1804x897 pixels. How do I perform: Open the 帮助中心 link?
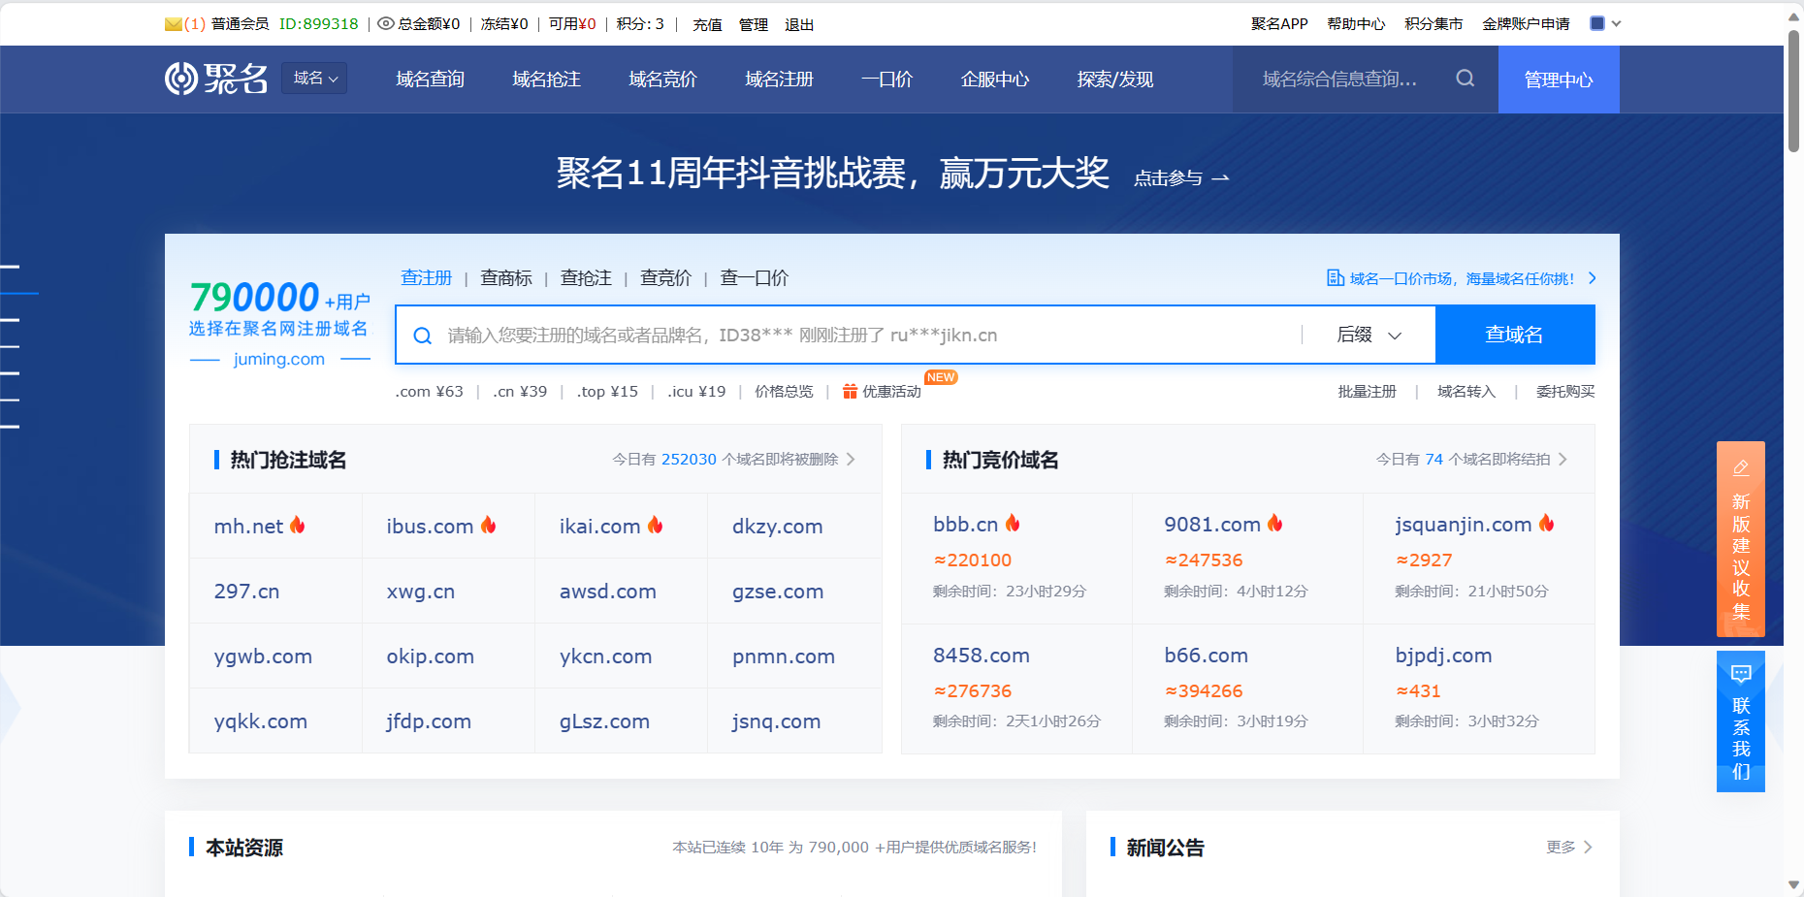pyautogui.click(x=1356, y=23)
